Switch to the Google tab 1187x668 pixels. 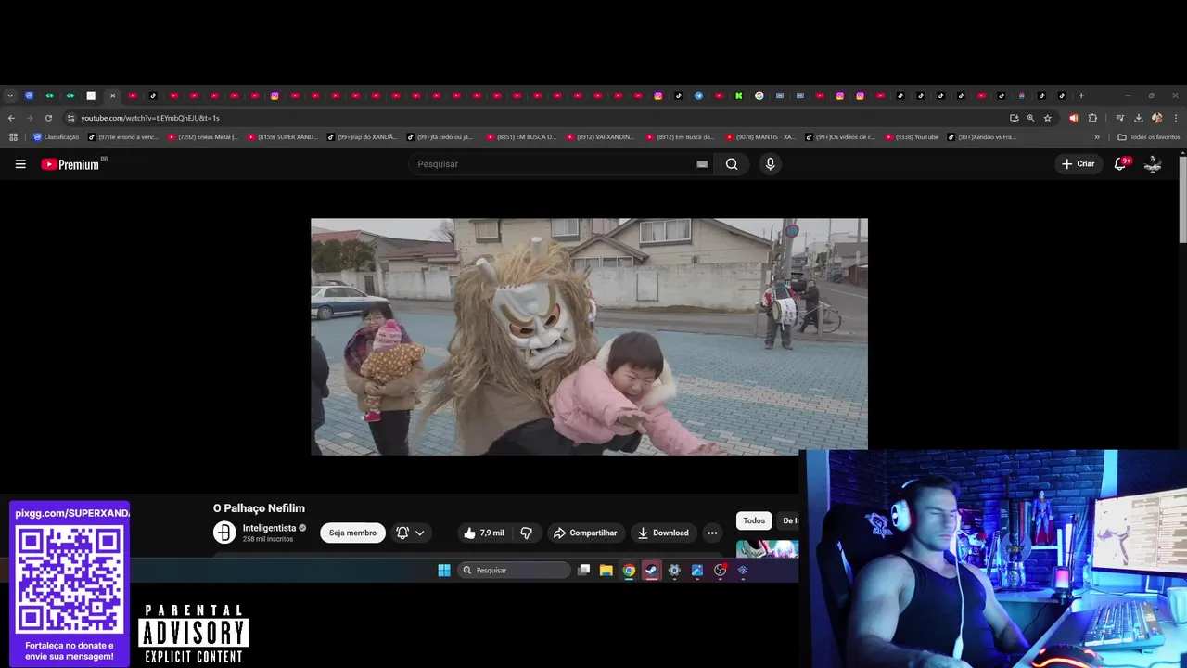pos(759,96)
